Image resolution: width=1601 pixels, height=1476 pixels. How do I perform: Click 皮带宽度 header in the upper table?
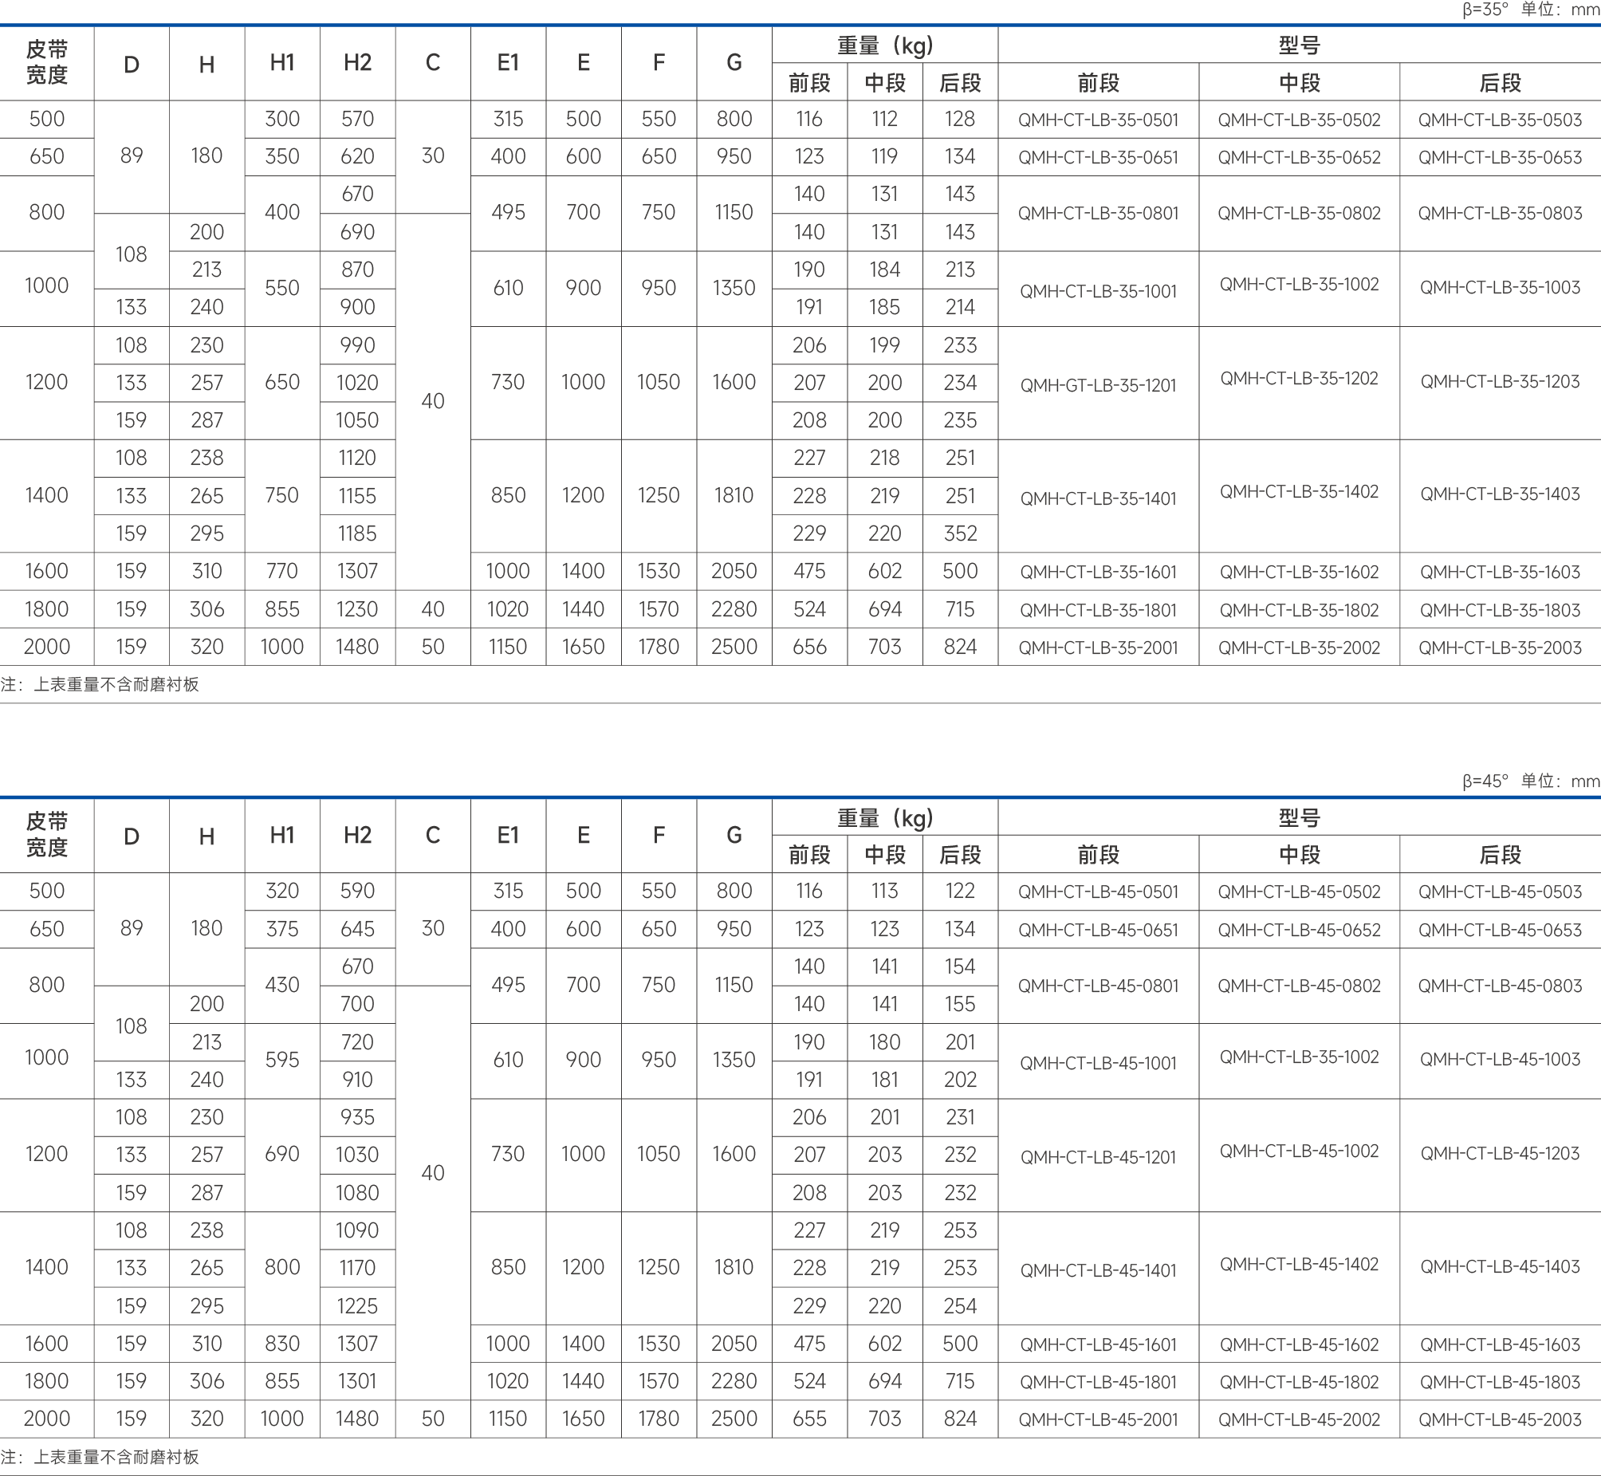[46, 62]
